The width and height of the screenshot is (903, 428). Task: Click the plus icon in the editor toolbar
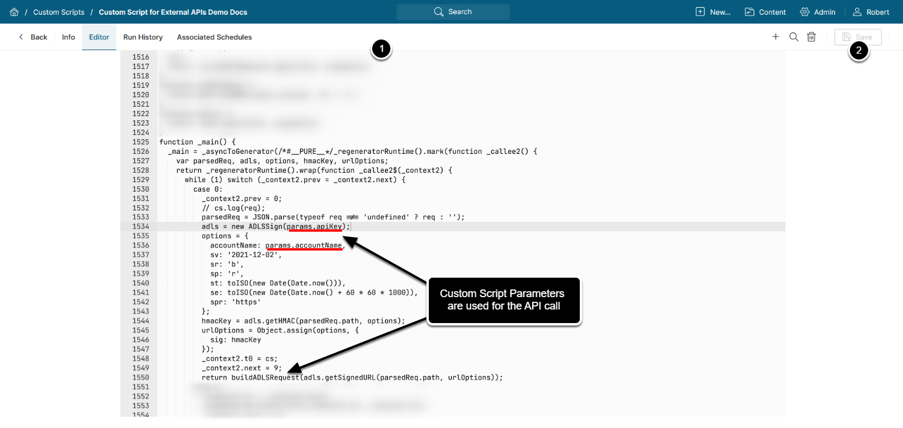click(776, 37)
